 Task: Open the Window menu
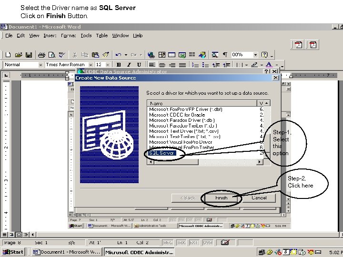coord(121,35)
